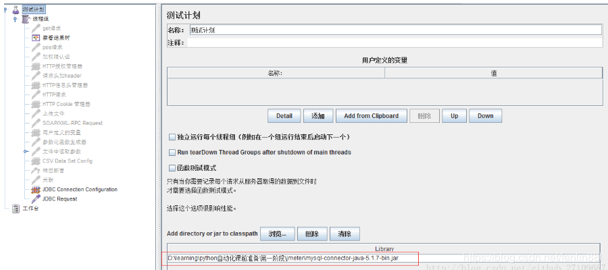608x270 pixels.
Task: Click the 注释 comment input field
Action: tap(395, 43)
